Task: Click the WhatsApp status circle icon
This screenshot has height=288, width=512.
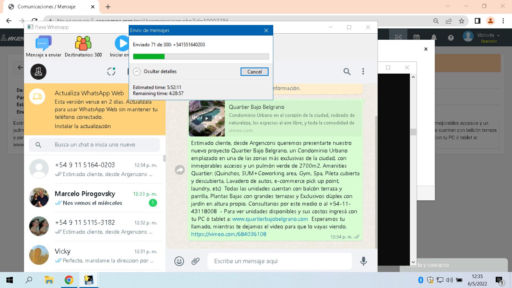Action: pos(111,71)
